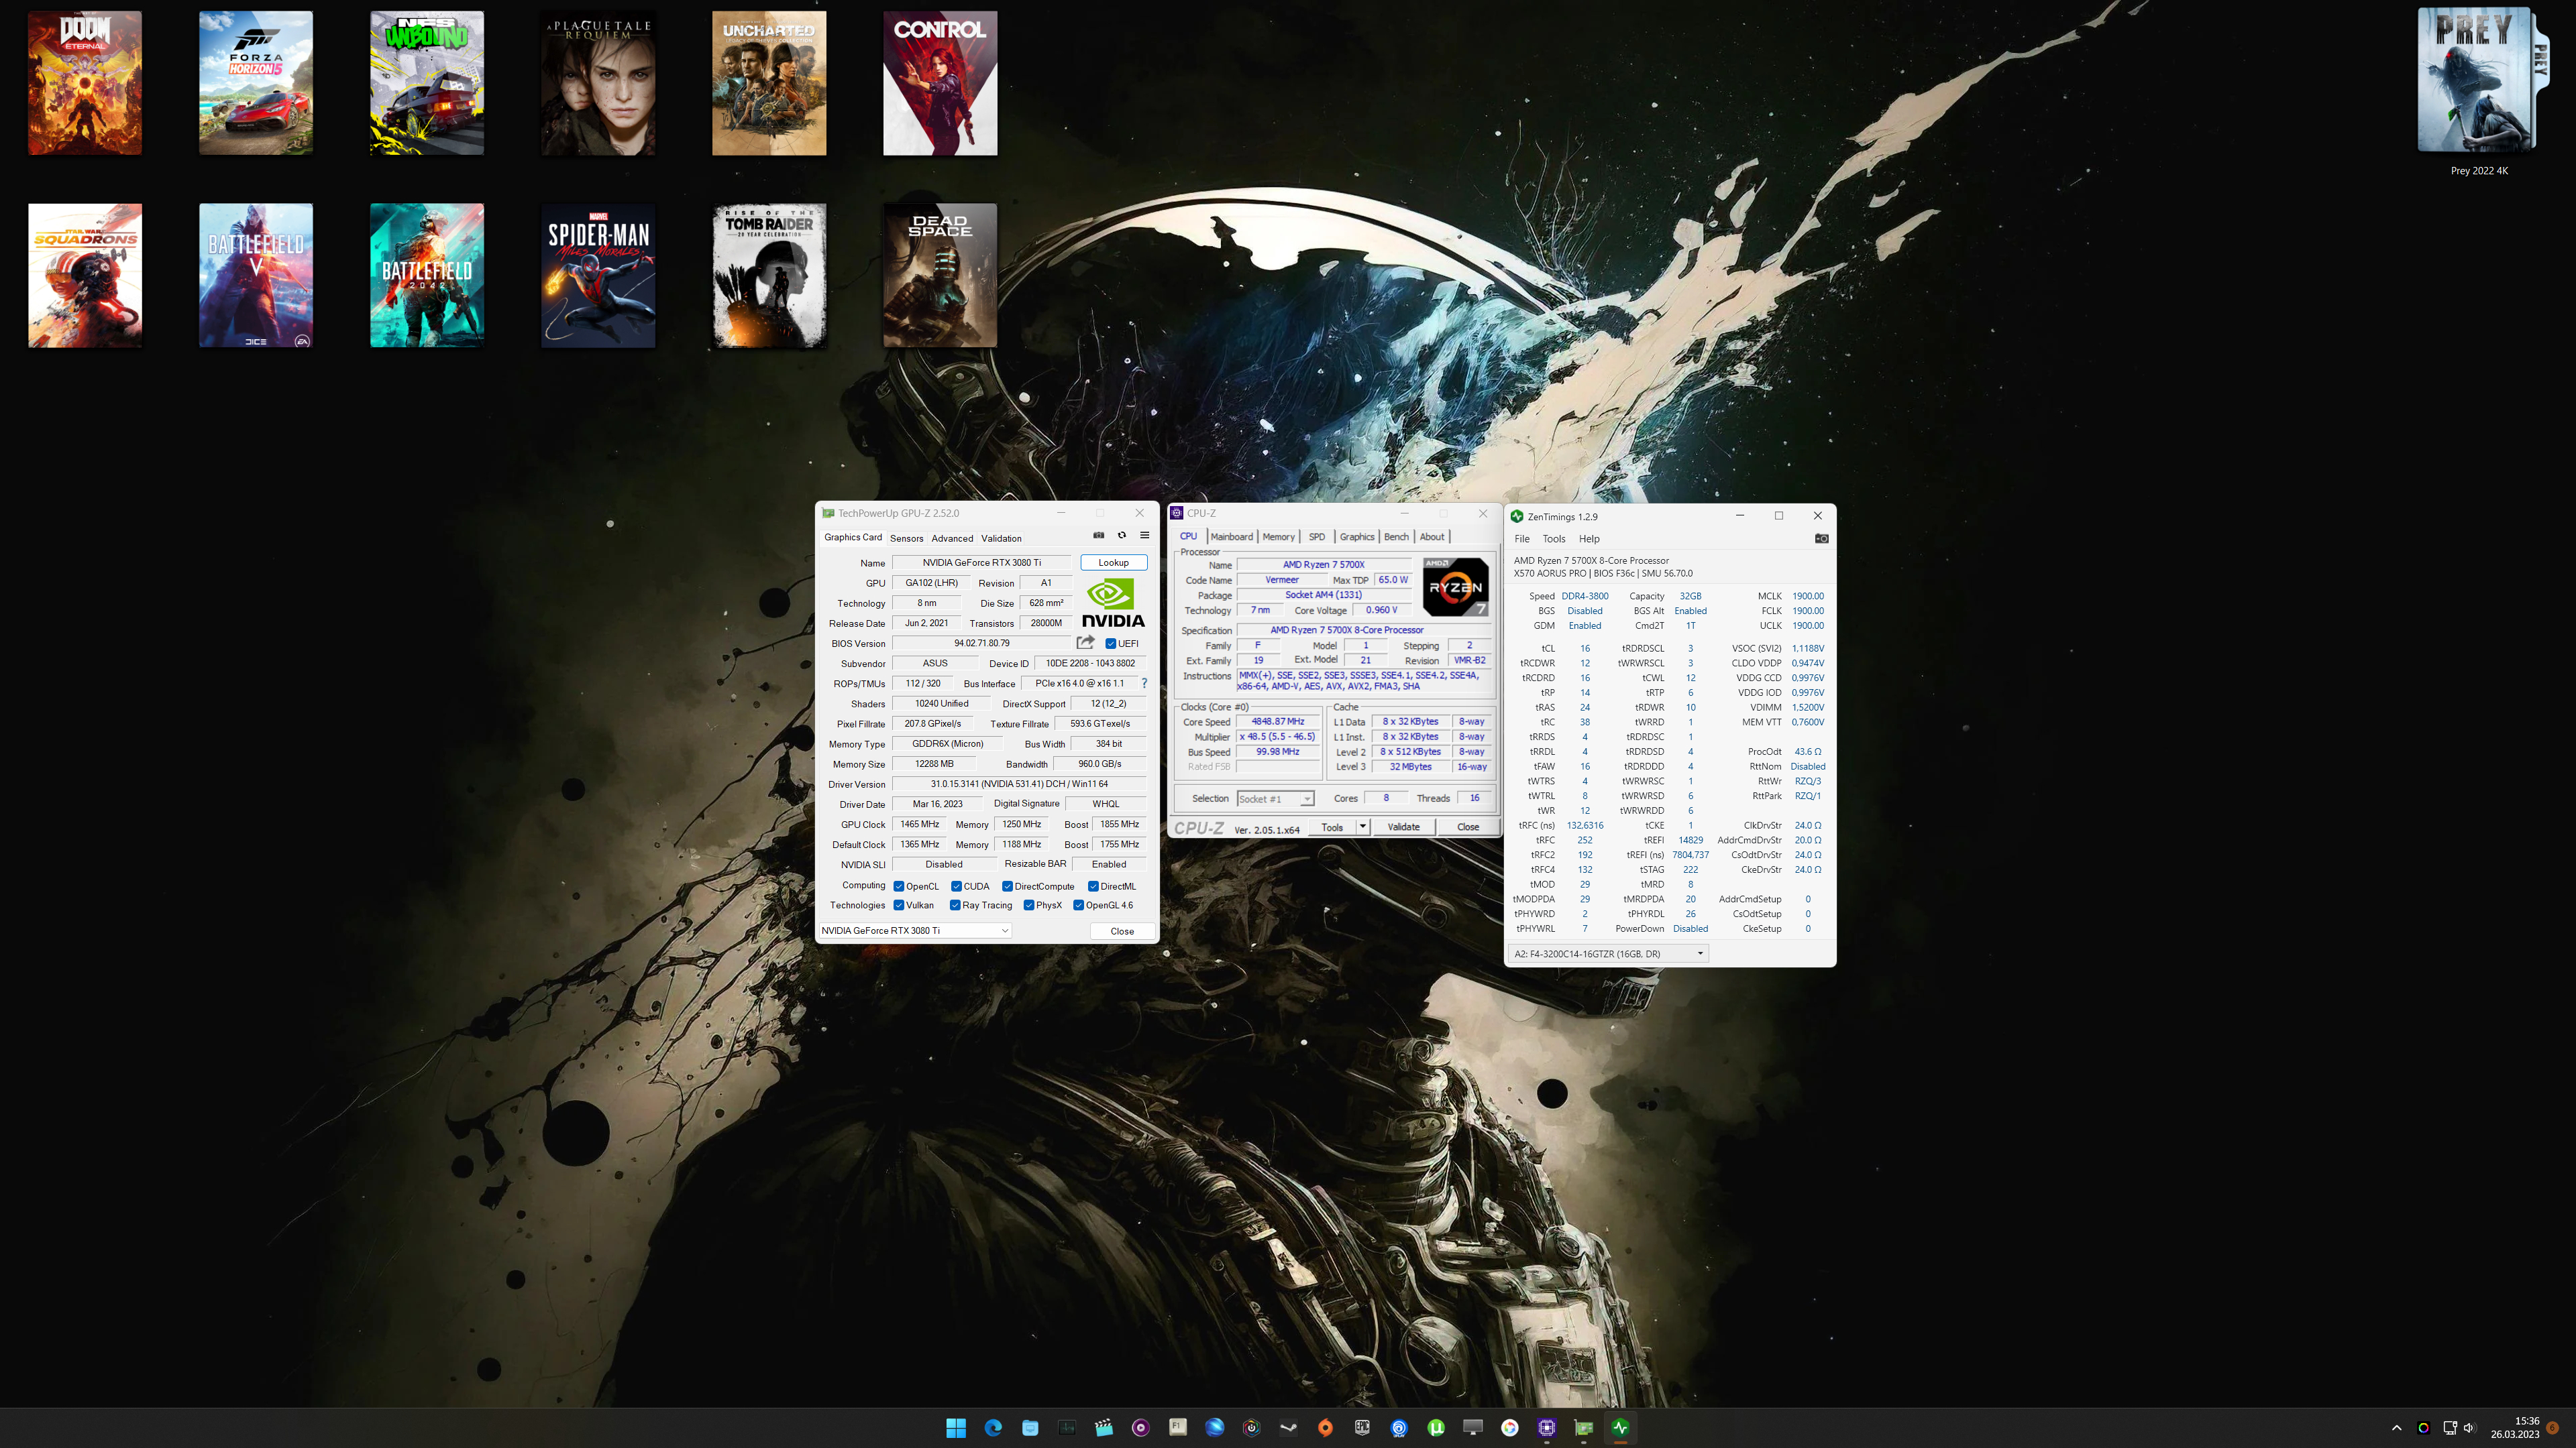Take a GPU-Z screenshot with camera icon
The height and width of the screenshot is (1448, 2576).
(1098, 536)
